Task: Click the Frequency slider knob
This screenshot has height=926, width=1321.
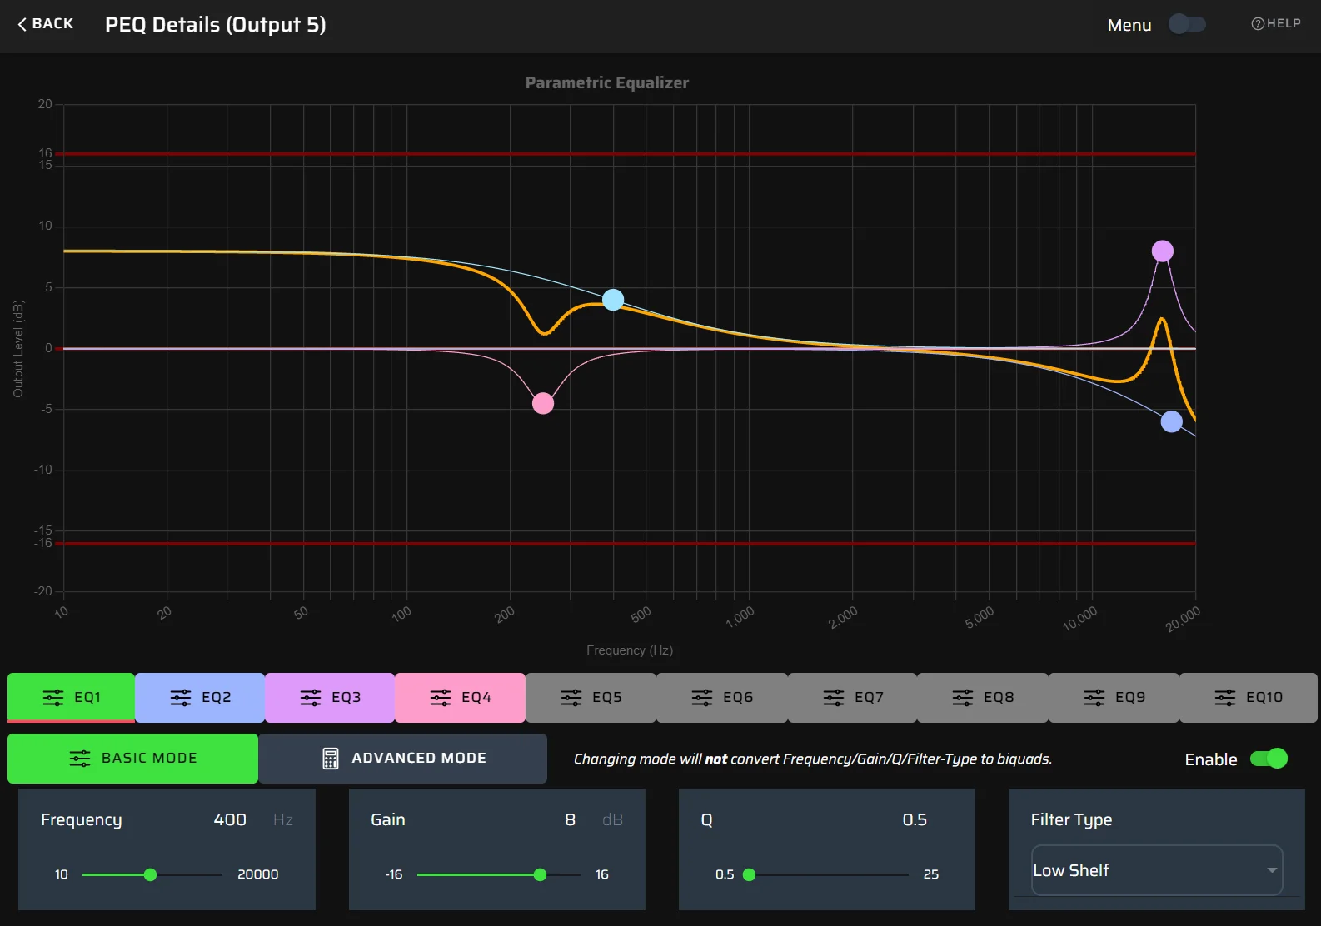Action: click(150, 874)
